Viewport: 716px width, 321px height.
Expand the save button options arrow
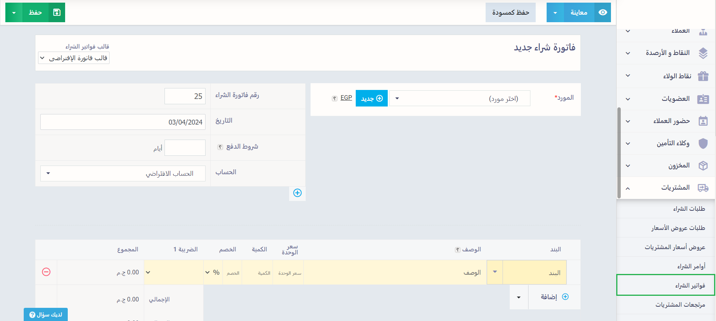(14, 12)
